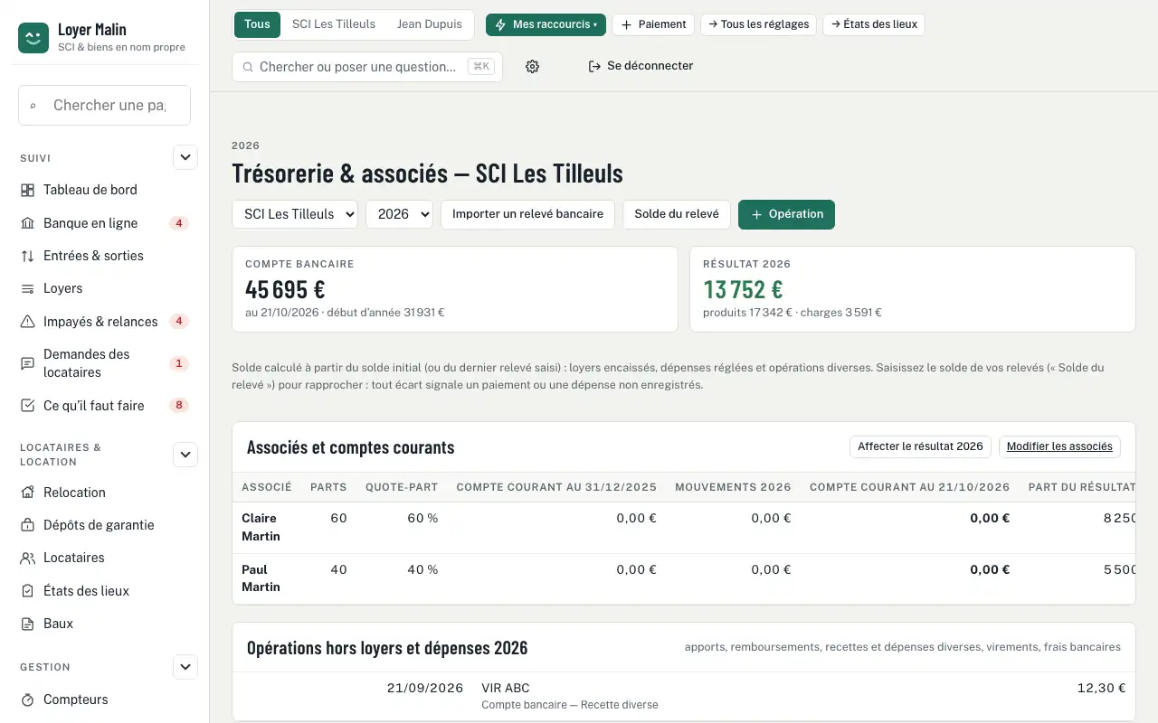Click the Se déconnecter logout icon
Viewport: 1158px width, 723px height.
coord(594,66)
